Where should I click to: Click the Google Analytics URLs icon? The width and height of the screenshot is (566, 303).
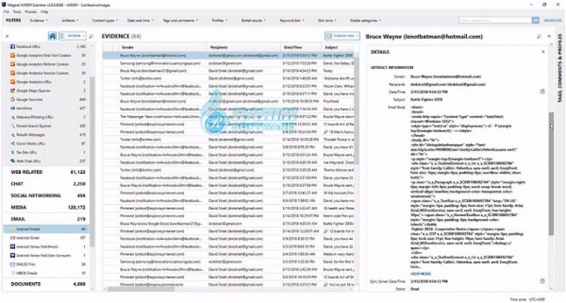[13, 82]
